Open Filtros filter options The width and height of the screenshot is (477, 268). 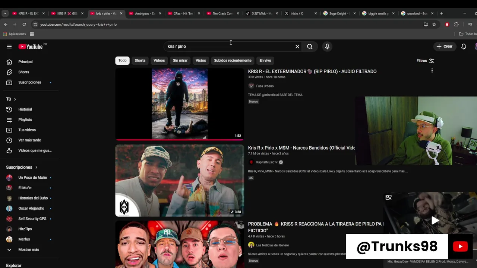tap(425, 61)
